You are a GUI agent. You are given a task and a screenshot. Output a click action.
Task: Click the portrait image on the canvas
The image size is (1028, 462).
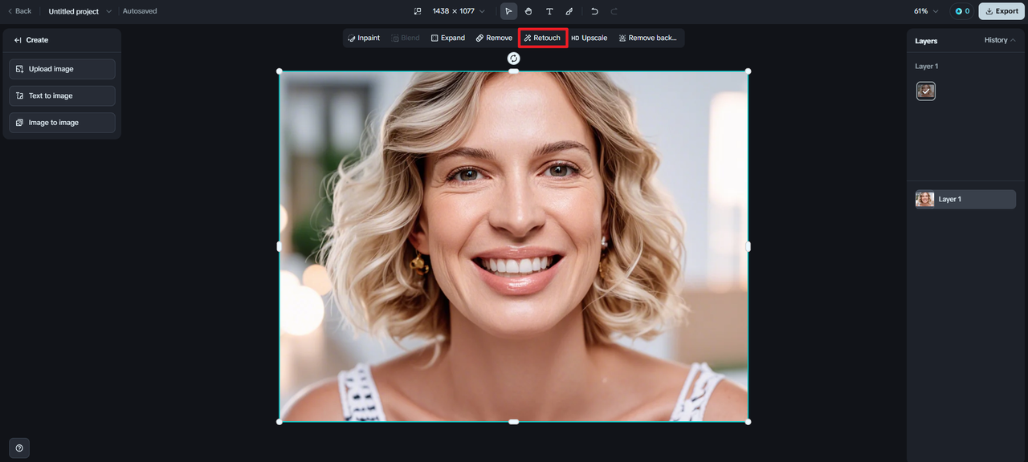pos(514,246)
